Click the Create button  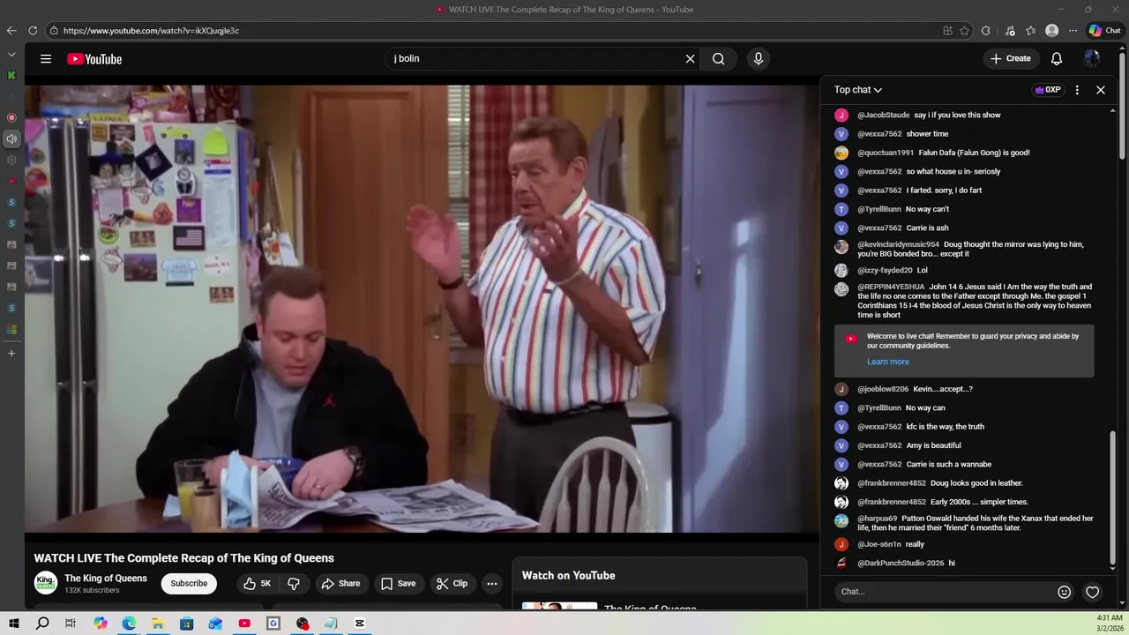(x=1011, y=59)
